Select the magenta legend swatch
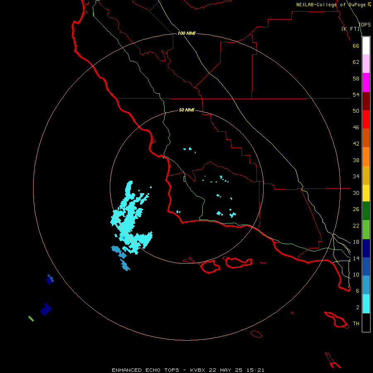The height and width of the screenshot is (373, 373). tap(366, 82)
